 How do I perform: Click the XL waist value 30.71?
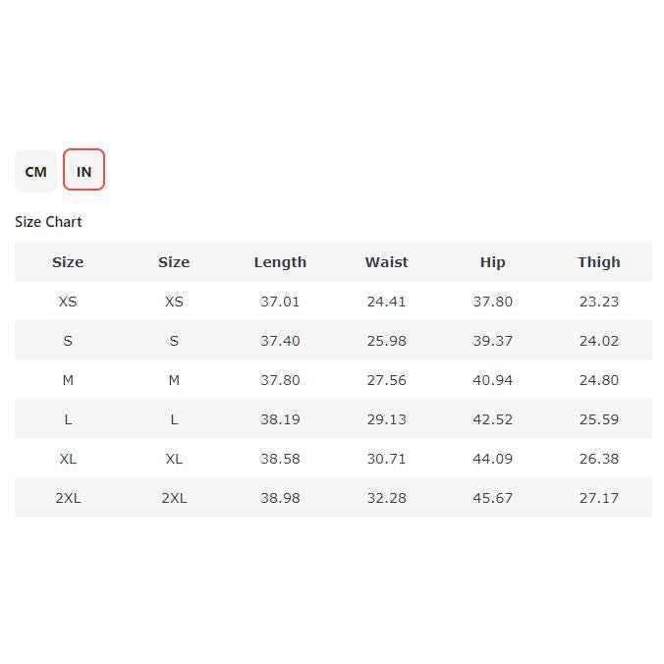coord(386,459)
